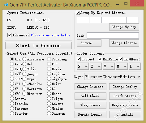The image size is (146, 123).
Task: Select the Medion radio button
Action: (49, 109)
